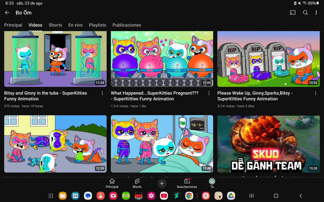Play the 12:48 hospital bed thumbnail
The height and width of the screenshot is (202, 324).
click(x=162, y=144)
